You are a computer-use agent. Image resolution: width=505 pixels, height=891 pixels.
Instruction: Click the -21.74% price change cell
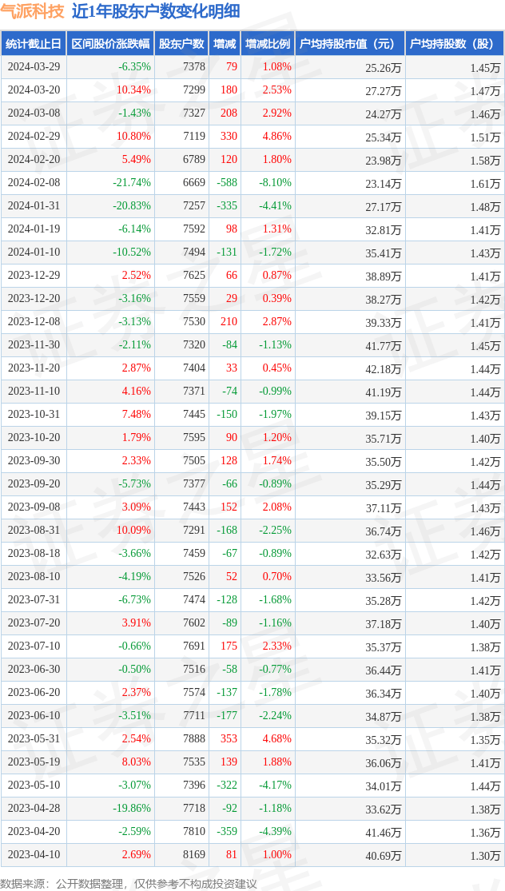coord(132,183)
